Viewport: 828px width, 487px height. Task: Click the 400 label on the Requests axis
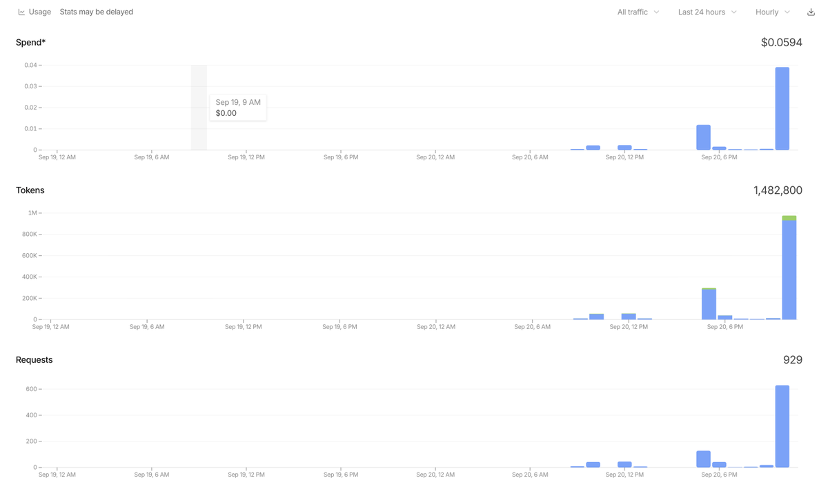tap(31, 415)
